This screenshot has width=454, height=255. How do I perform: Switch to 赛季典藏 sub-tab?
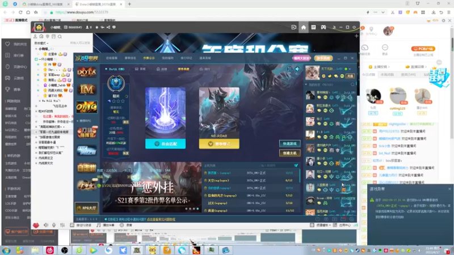pos(183,69)
